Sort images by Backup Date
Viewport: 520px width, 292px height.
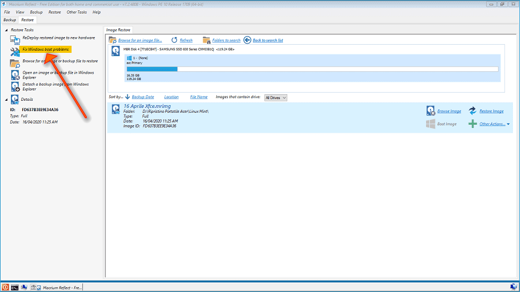tap(143, 97)
